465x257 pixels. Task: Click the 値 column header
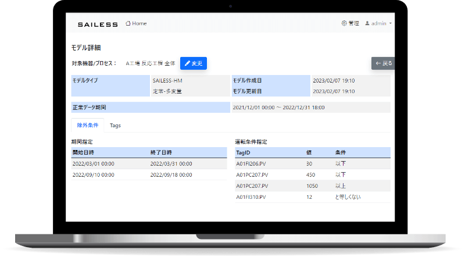(309, 152)
